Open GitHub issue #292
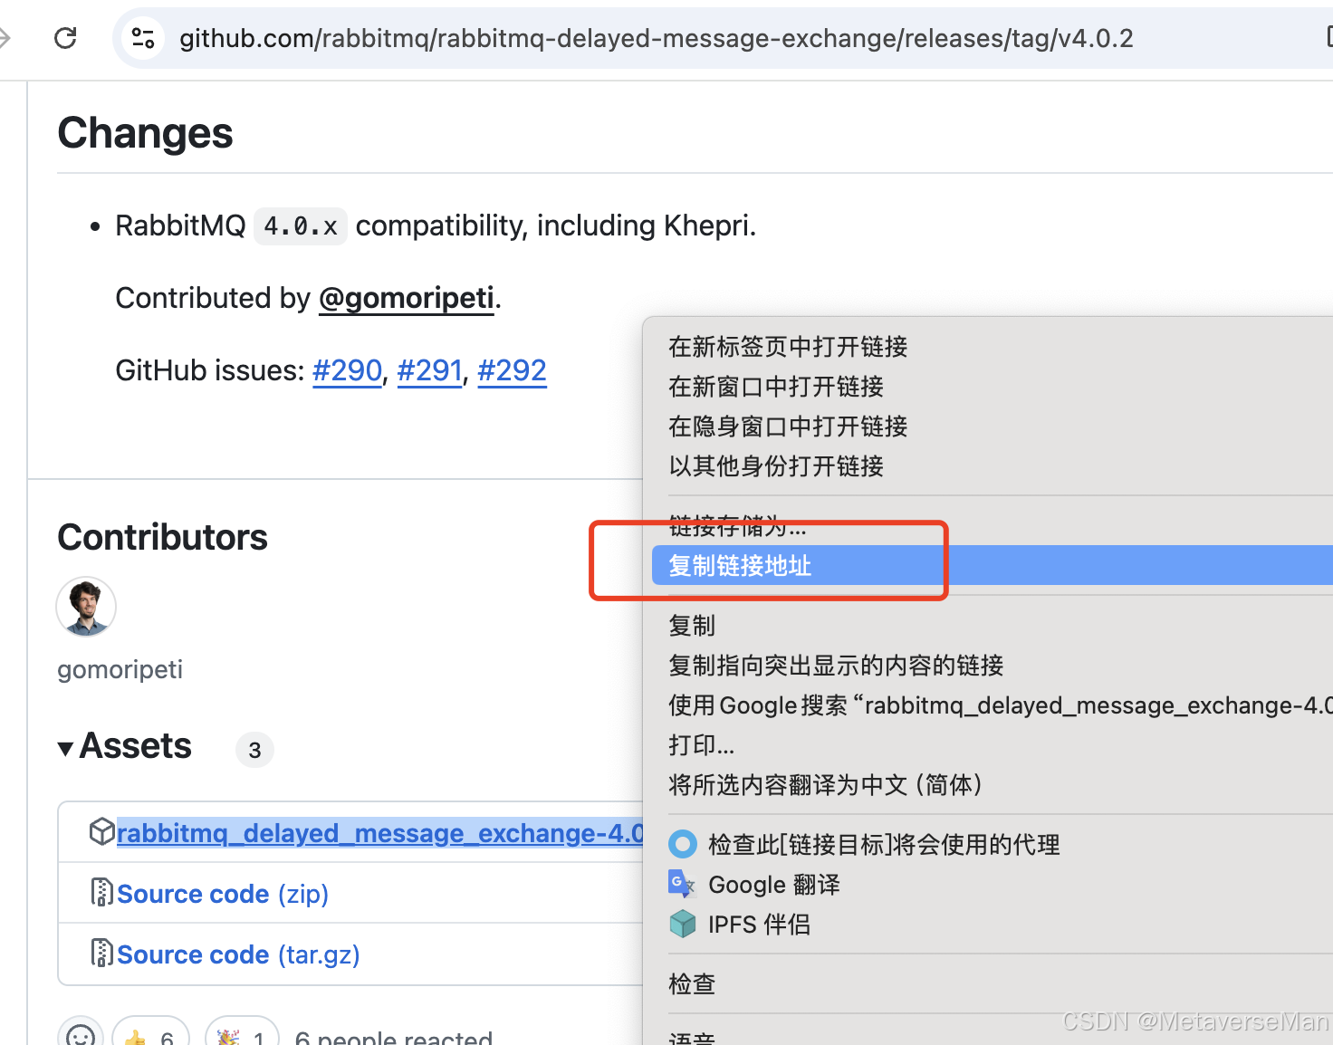Screen dimensions: 1333x1045 point(512,370)
